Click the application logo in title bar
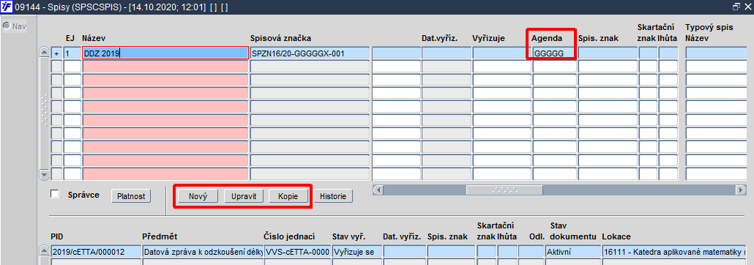 (7, 7)
